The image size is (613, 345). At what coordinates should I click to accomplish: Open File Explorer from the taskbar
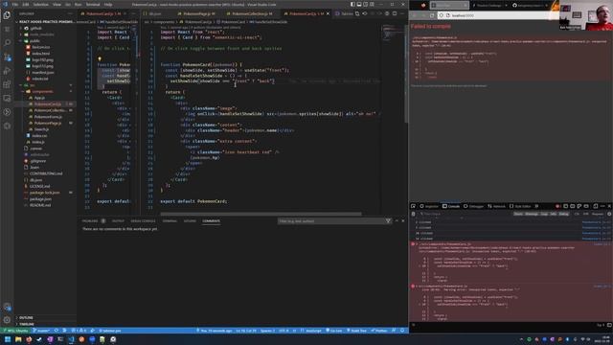coord(18,339)
